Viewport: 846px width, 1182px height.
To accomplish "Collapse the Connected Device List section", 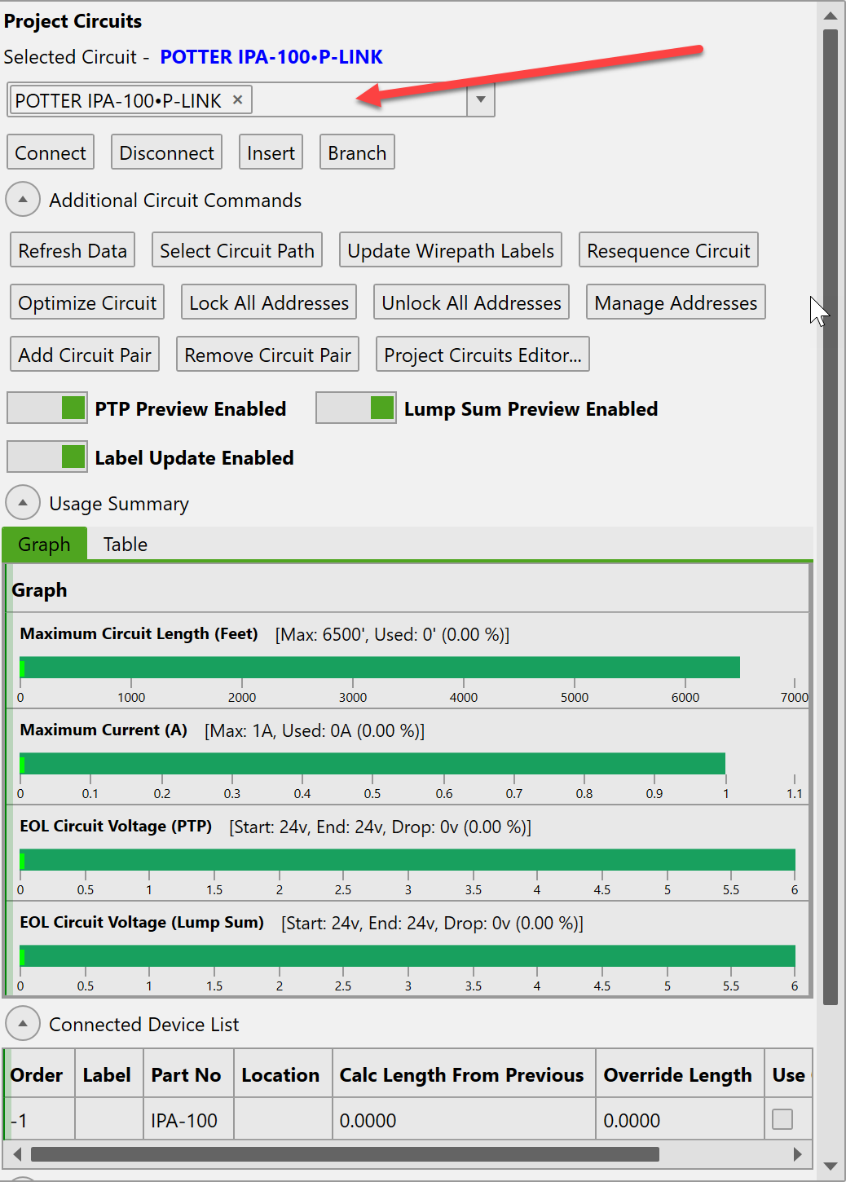I will (23, 1024).
